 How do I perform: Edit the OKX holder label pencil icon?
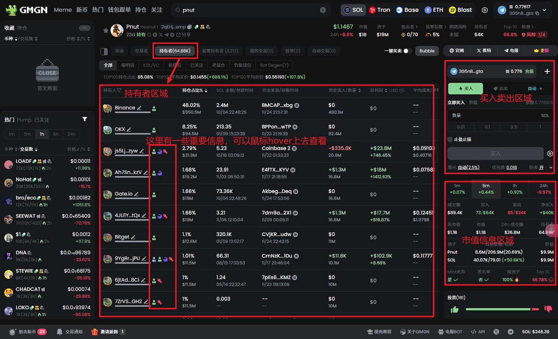pyautogui.click(x=129, y=130)
